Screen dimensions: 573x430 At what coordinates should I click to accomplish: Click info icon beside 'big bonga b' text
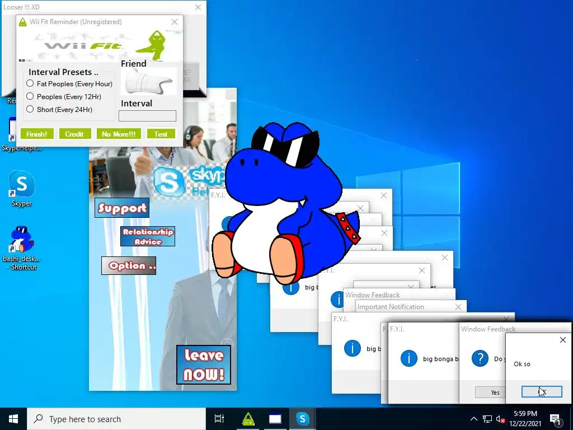click(408, 358)
